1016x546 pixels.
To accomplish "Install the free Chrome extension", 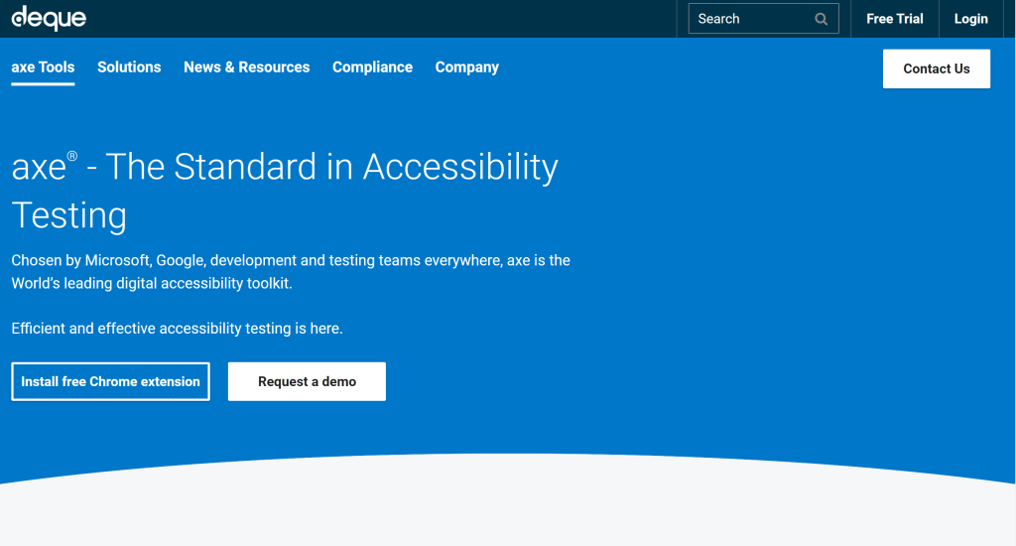I will tap(111, 381).
